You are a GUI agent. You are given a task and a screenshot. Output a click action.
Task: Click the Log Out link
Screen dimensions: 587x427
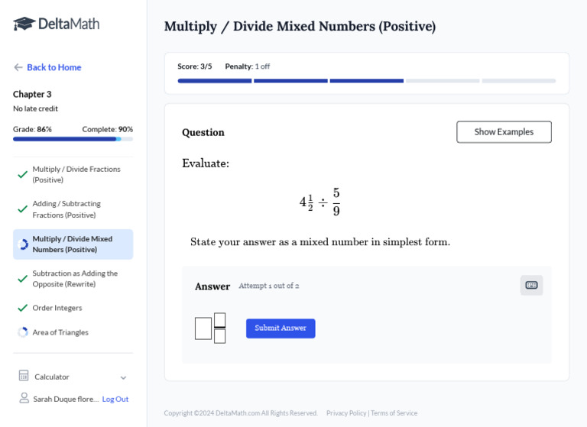tap(115, 399)
